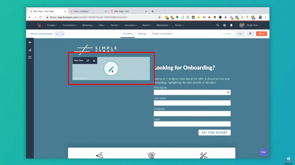Image resolution: width=295 pixels, height=165 pixels.
Task: Click the HubSpot sprocket logo
Action: pyautogui.click(x=39, y=25)
